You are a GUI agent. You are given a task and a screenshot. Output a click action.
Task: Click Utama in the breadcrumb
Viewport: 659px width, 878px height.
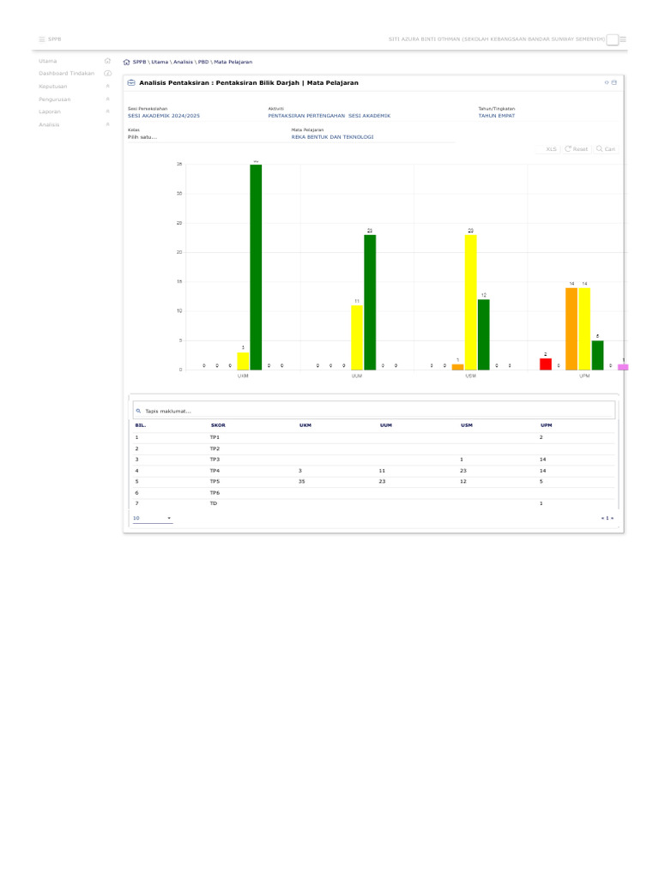[160, 62]
